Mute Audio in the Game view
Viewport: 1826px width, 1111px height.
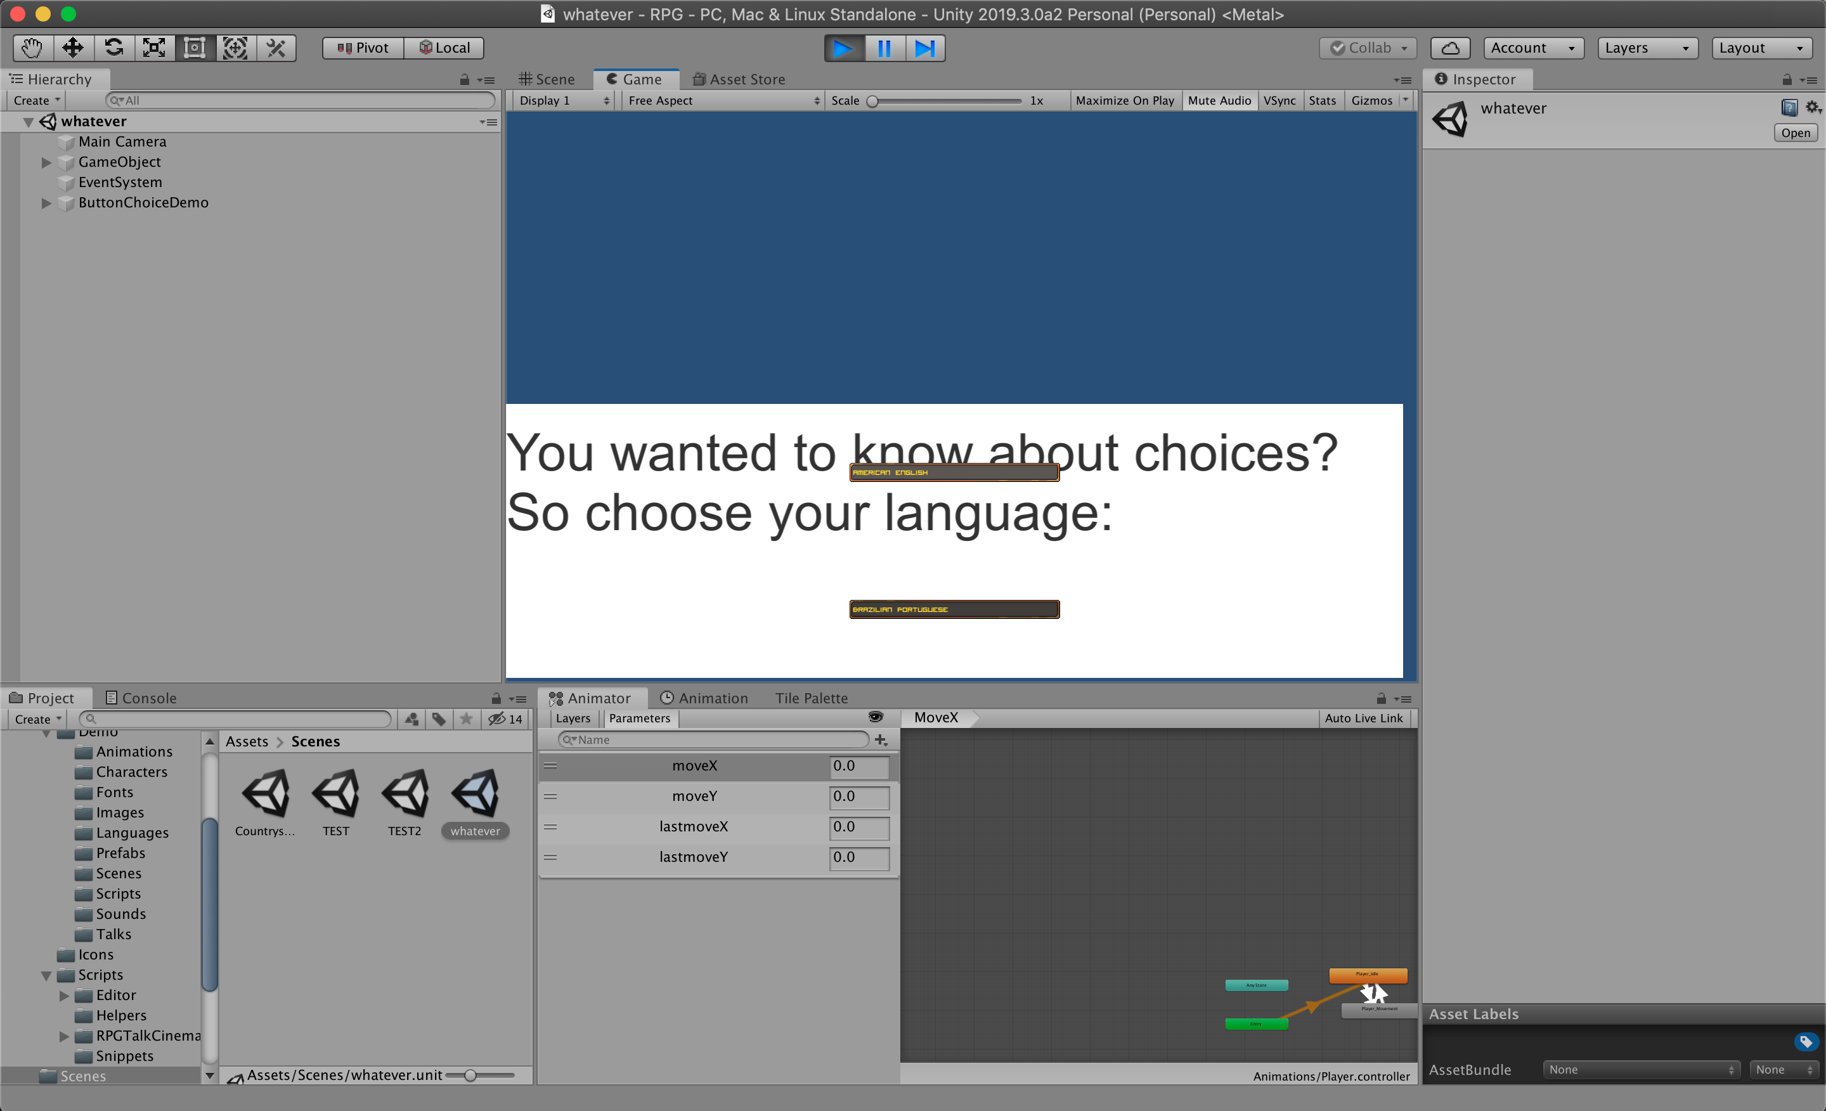pyautogui.click(x=1219, y=100)
